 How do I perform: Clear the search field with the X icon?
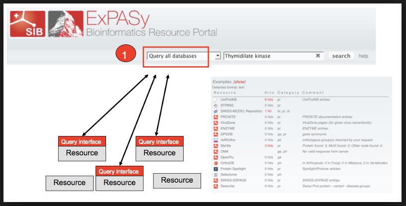(x=318, y=56)
